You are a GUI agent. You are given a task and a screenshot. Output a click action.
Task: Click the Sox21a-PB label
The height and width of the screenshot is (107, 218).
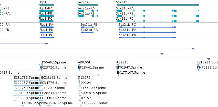(89, 25)
